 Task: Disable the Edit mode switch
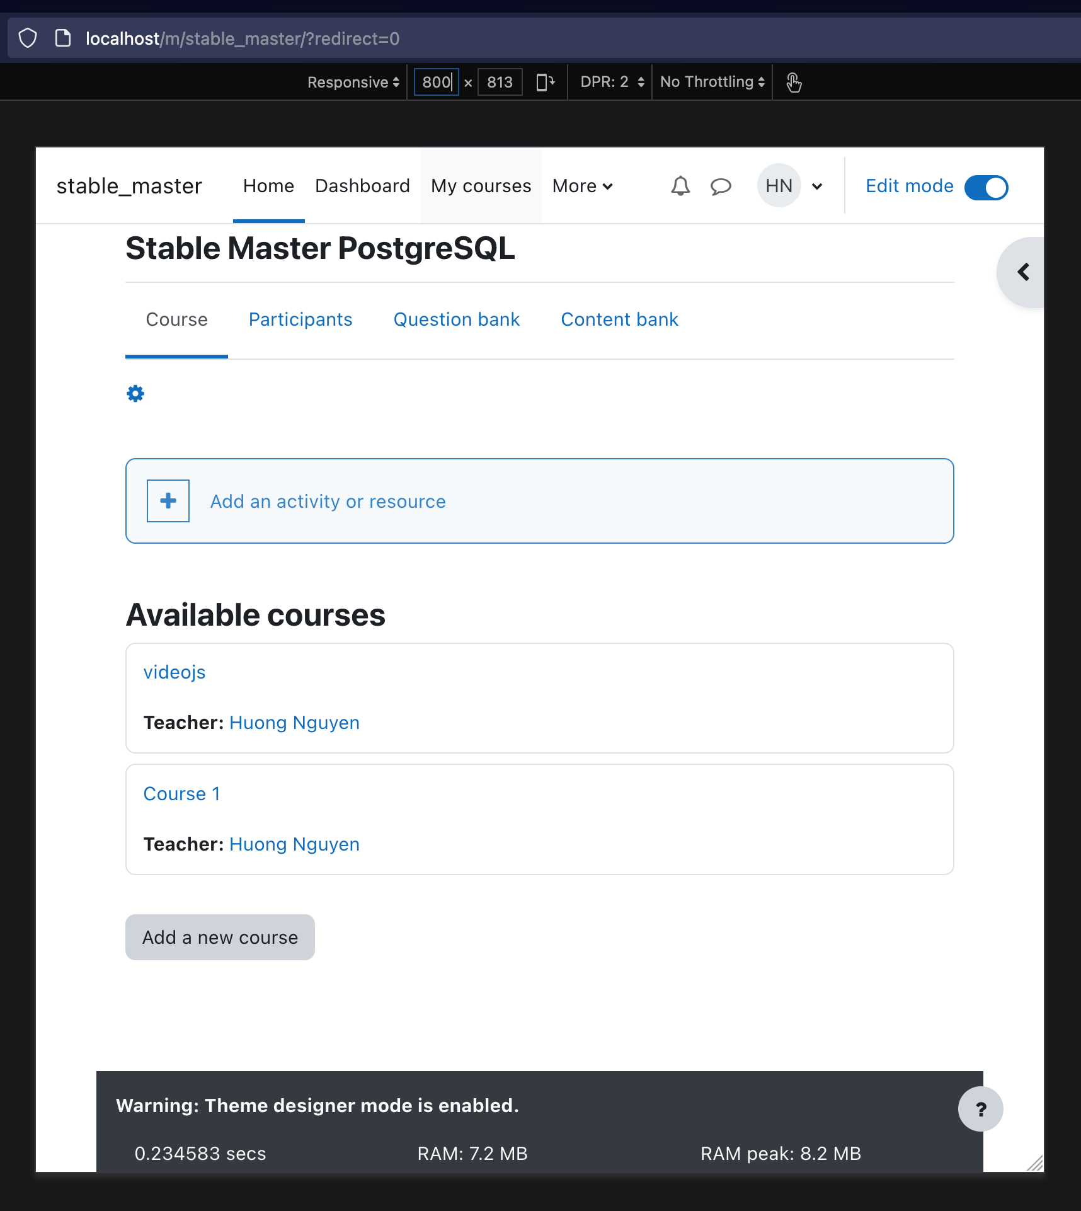click(x=987, y=187)
